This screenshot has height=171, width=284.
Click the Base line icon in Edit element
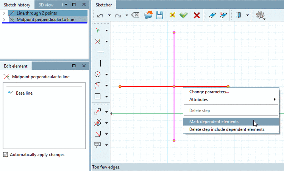coord(11,92)
